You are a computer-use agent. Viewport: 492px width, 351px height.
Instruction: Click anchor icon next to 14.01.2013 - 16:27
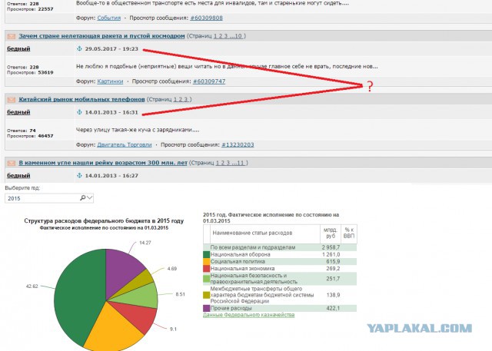coord(79,175)
